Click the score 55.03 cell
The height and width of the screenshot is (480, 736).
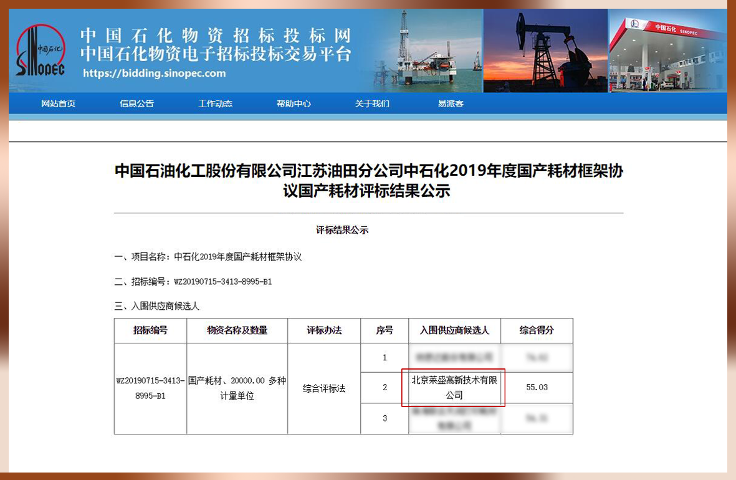[x=537, y=388]
